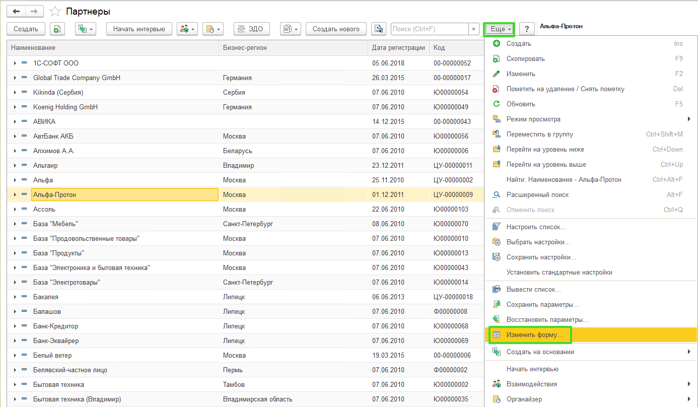698x407 pixels.
Task: Open the help question mark button
Action: point(527,29)
